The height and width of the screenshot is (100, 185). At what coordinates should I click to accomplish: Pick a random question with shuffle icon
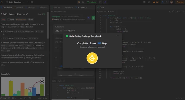tap(32, 2)
